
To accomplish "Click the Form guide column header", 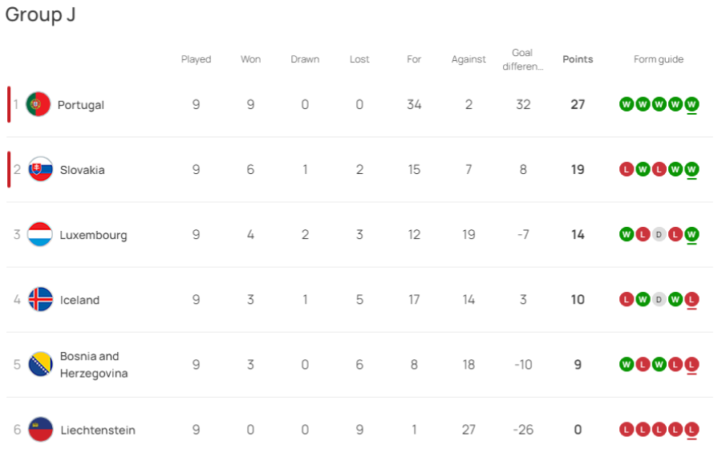I will [x=659, y=59].
